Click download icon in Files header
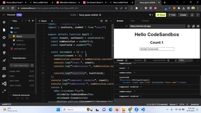Viewport: 201px width, 113px height. click(22, 21)
